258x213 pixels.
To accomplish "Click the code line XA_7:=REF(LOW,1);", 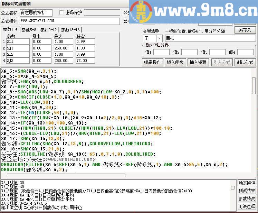I will pos(25,87).
